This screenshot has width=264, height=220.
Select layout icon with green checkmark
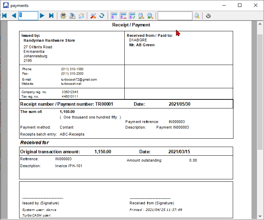click(x=132, y=16)
